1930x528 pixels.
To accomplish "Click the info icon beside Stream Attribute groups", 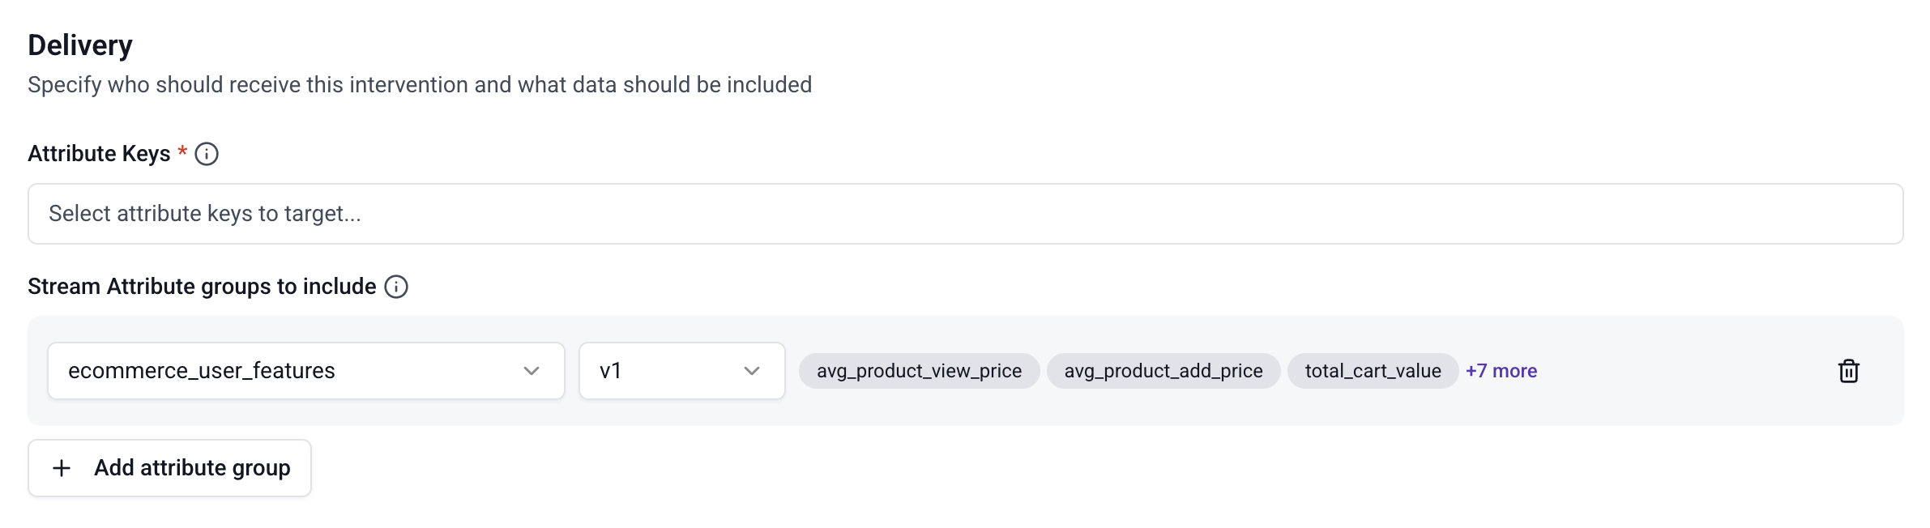I will click(x=396, y=287).
